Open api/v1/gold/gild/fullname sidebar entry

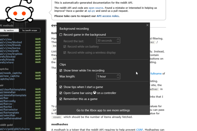[x=15, y=129]
